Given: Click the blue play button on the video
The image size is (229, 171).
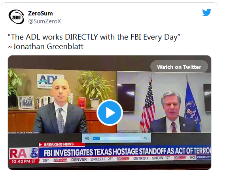Looking at the screenshot, I should coord(110,112).
